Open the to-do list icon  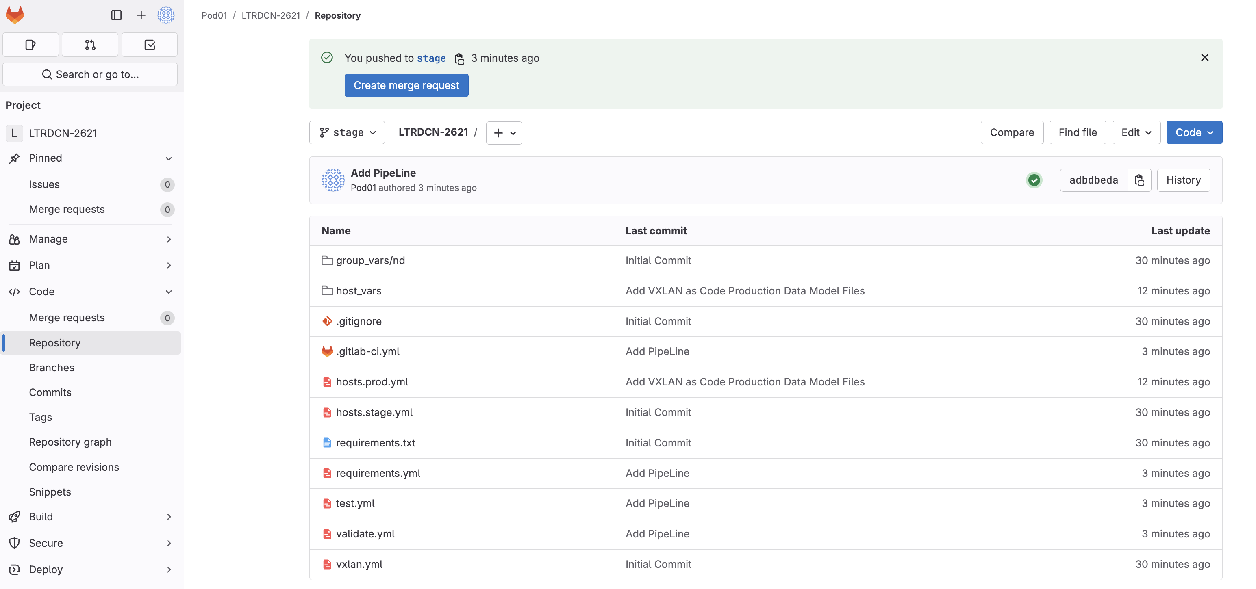150,45
